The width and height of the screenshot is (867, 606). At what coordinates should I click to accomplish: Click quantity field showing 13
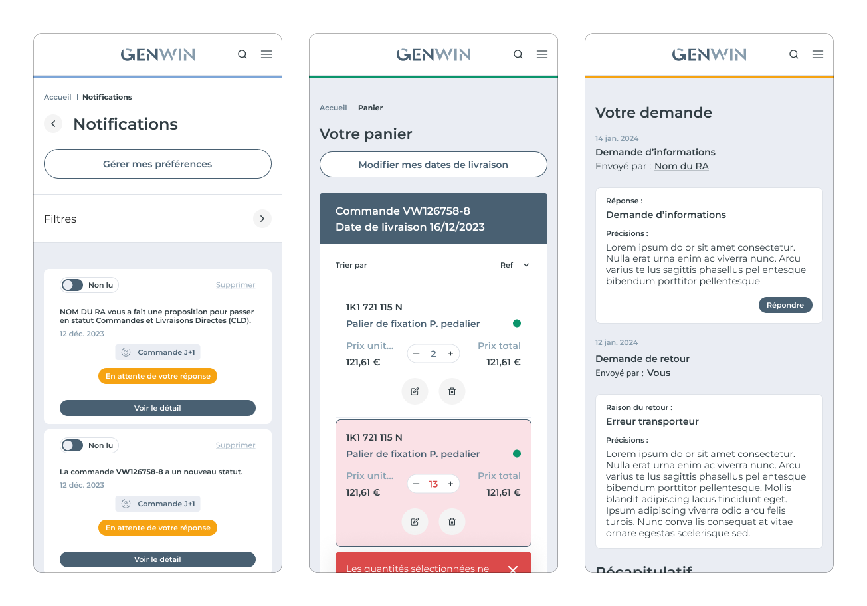433,484
